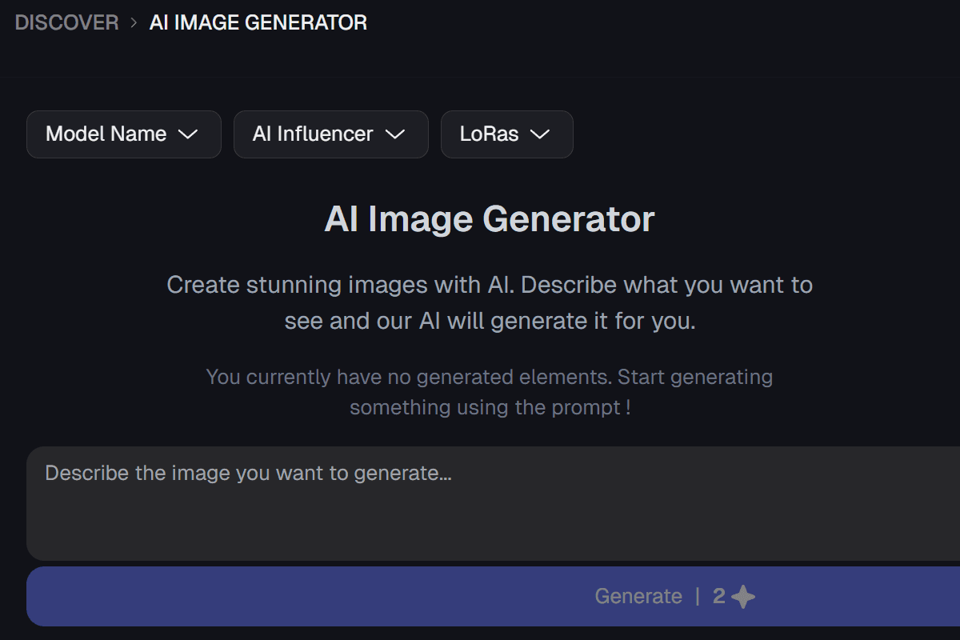
Task: Click the Generate label text
Action: click(638, 597)
